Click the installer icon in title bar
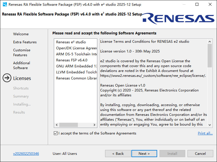Screen dimensions: 217x162 coord(5,4)
